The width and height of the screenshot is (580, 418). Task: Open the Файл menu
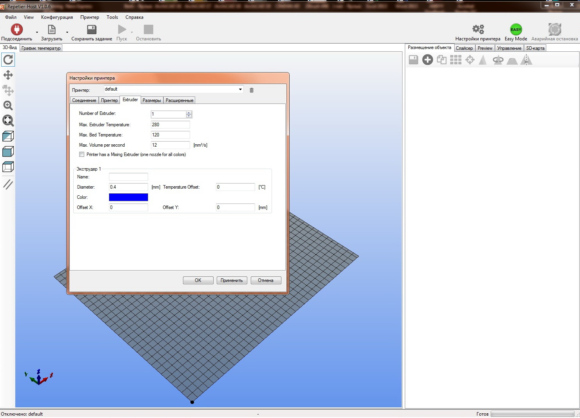[x=11, y=17]
